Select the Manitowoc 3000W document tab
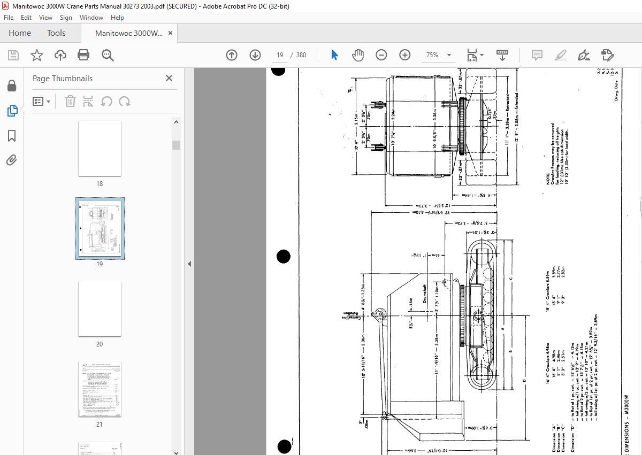Image resolution: width=642 pixels, height=455 pixels. tap(128, 33)
